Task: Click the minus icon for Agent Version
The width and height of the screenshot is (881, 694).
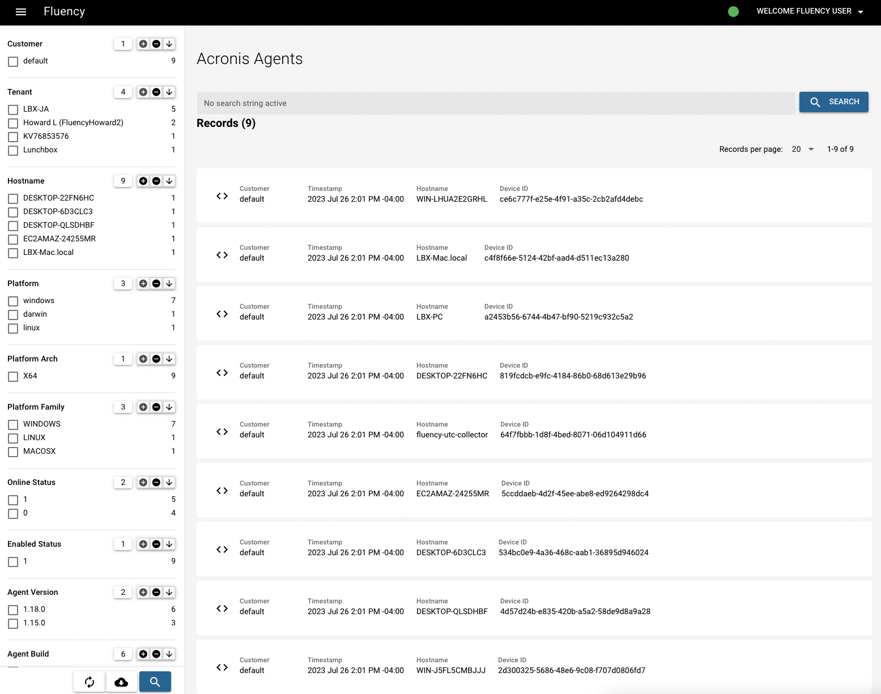Action: click(x=156, y=592)
